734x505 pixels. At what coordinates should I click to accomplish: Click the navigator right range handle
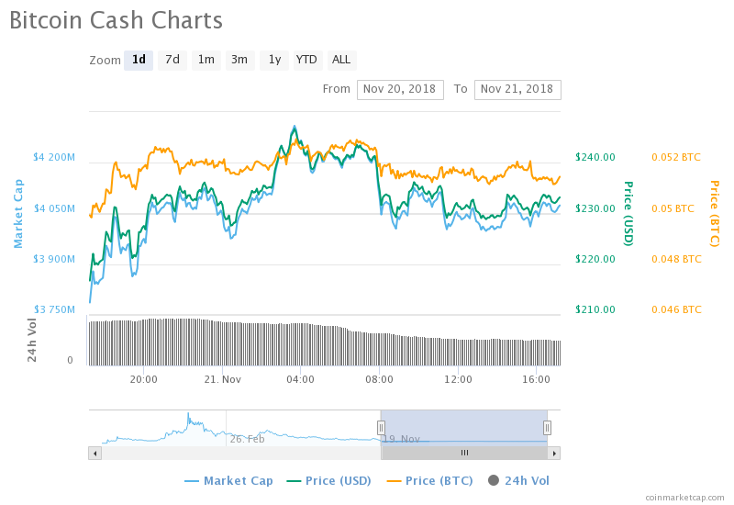pyautogui.click(x=547, y=427)
